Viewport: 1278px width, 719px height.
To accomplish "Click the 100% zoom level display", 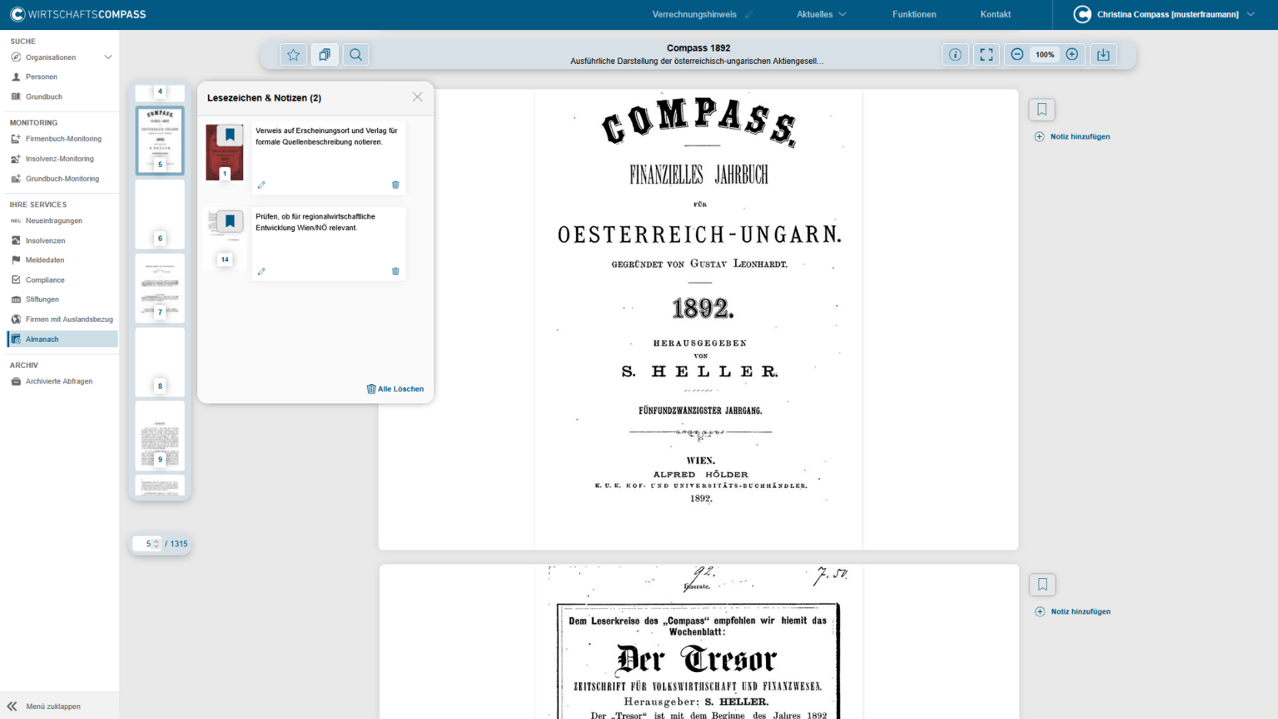I will point(1045,55).
